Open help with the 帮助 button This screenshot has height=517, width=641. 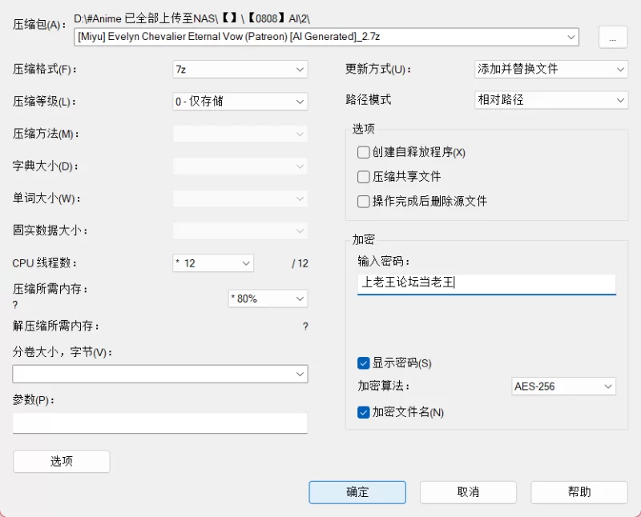coord(579,492)
